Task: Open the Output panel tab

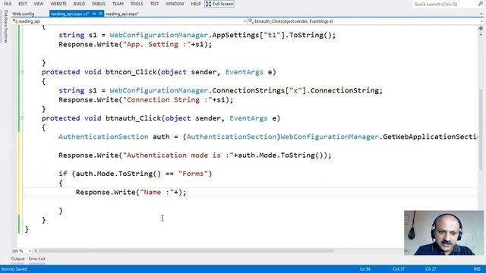Action: pyautogui.click(x=17, y=259)
